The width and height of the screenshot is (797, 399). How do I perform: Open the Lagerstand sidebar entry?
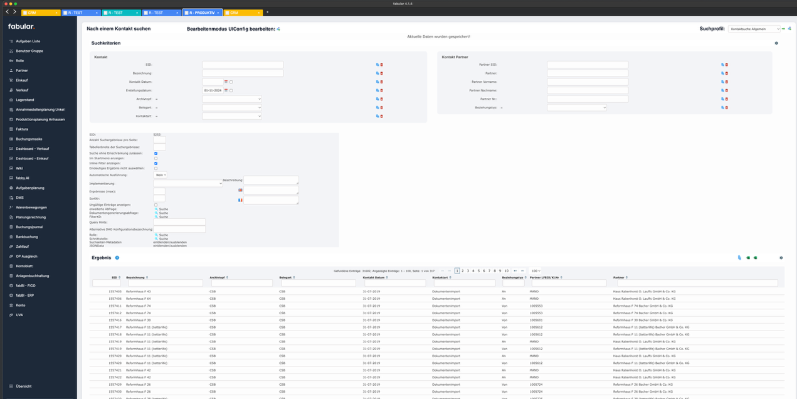point(25,100)
